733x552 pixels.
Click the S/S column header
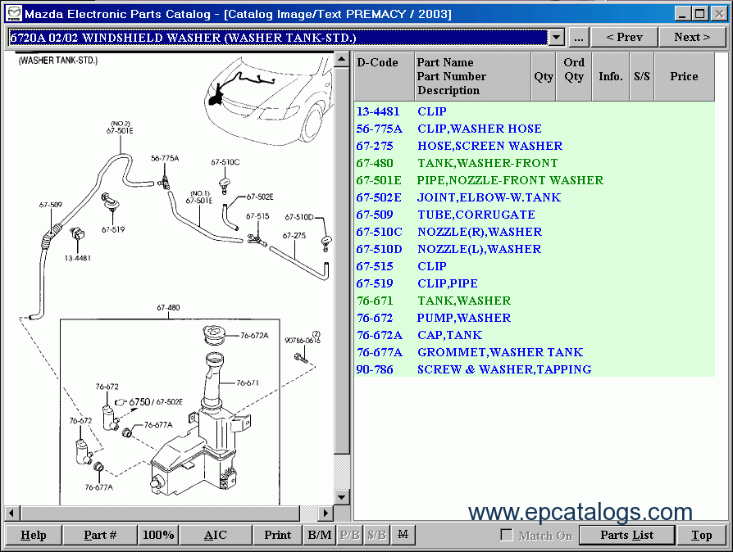pyautogui.click(x=642, y=77)
